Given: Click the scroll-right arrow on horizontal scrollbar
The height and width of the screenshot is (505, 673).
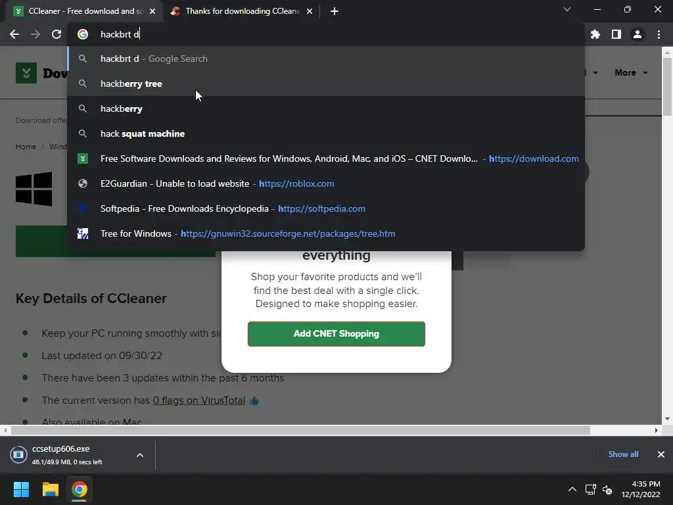Looking at the screenshot, I should click(657, 430).
